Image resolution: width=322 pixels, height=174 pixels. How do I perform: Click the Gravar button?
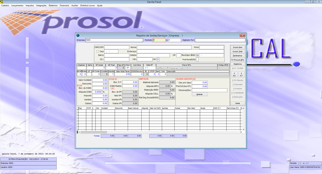pyautogui.click(x=200, y=94)
